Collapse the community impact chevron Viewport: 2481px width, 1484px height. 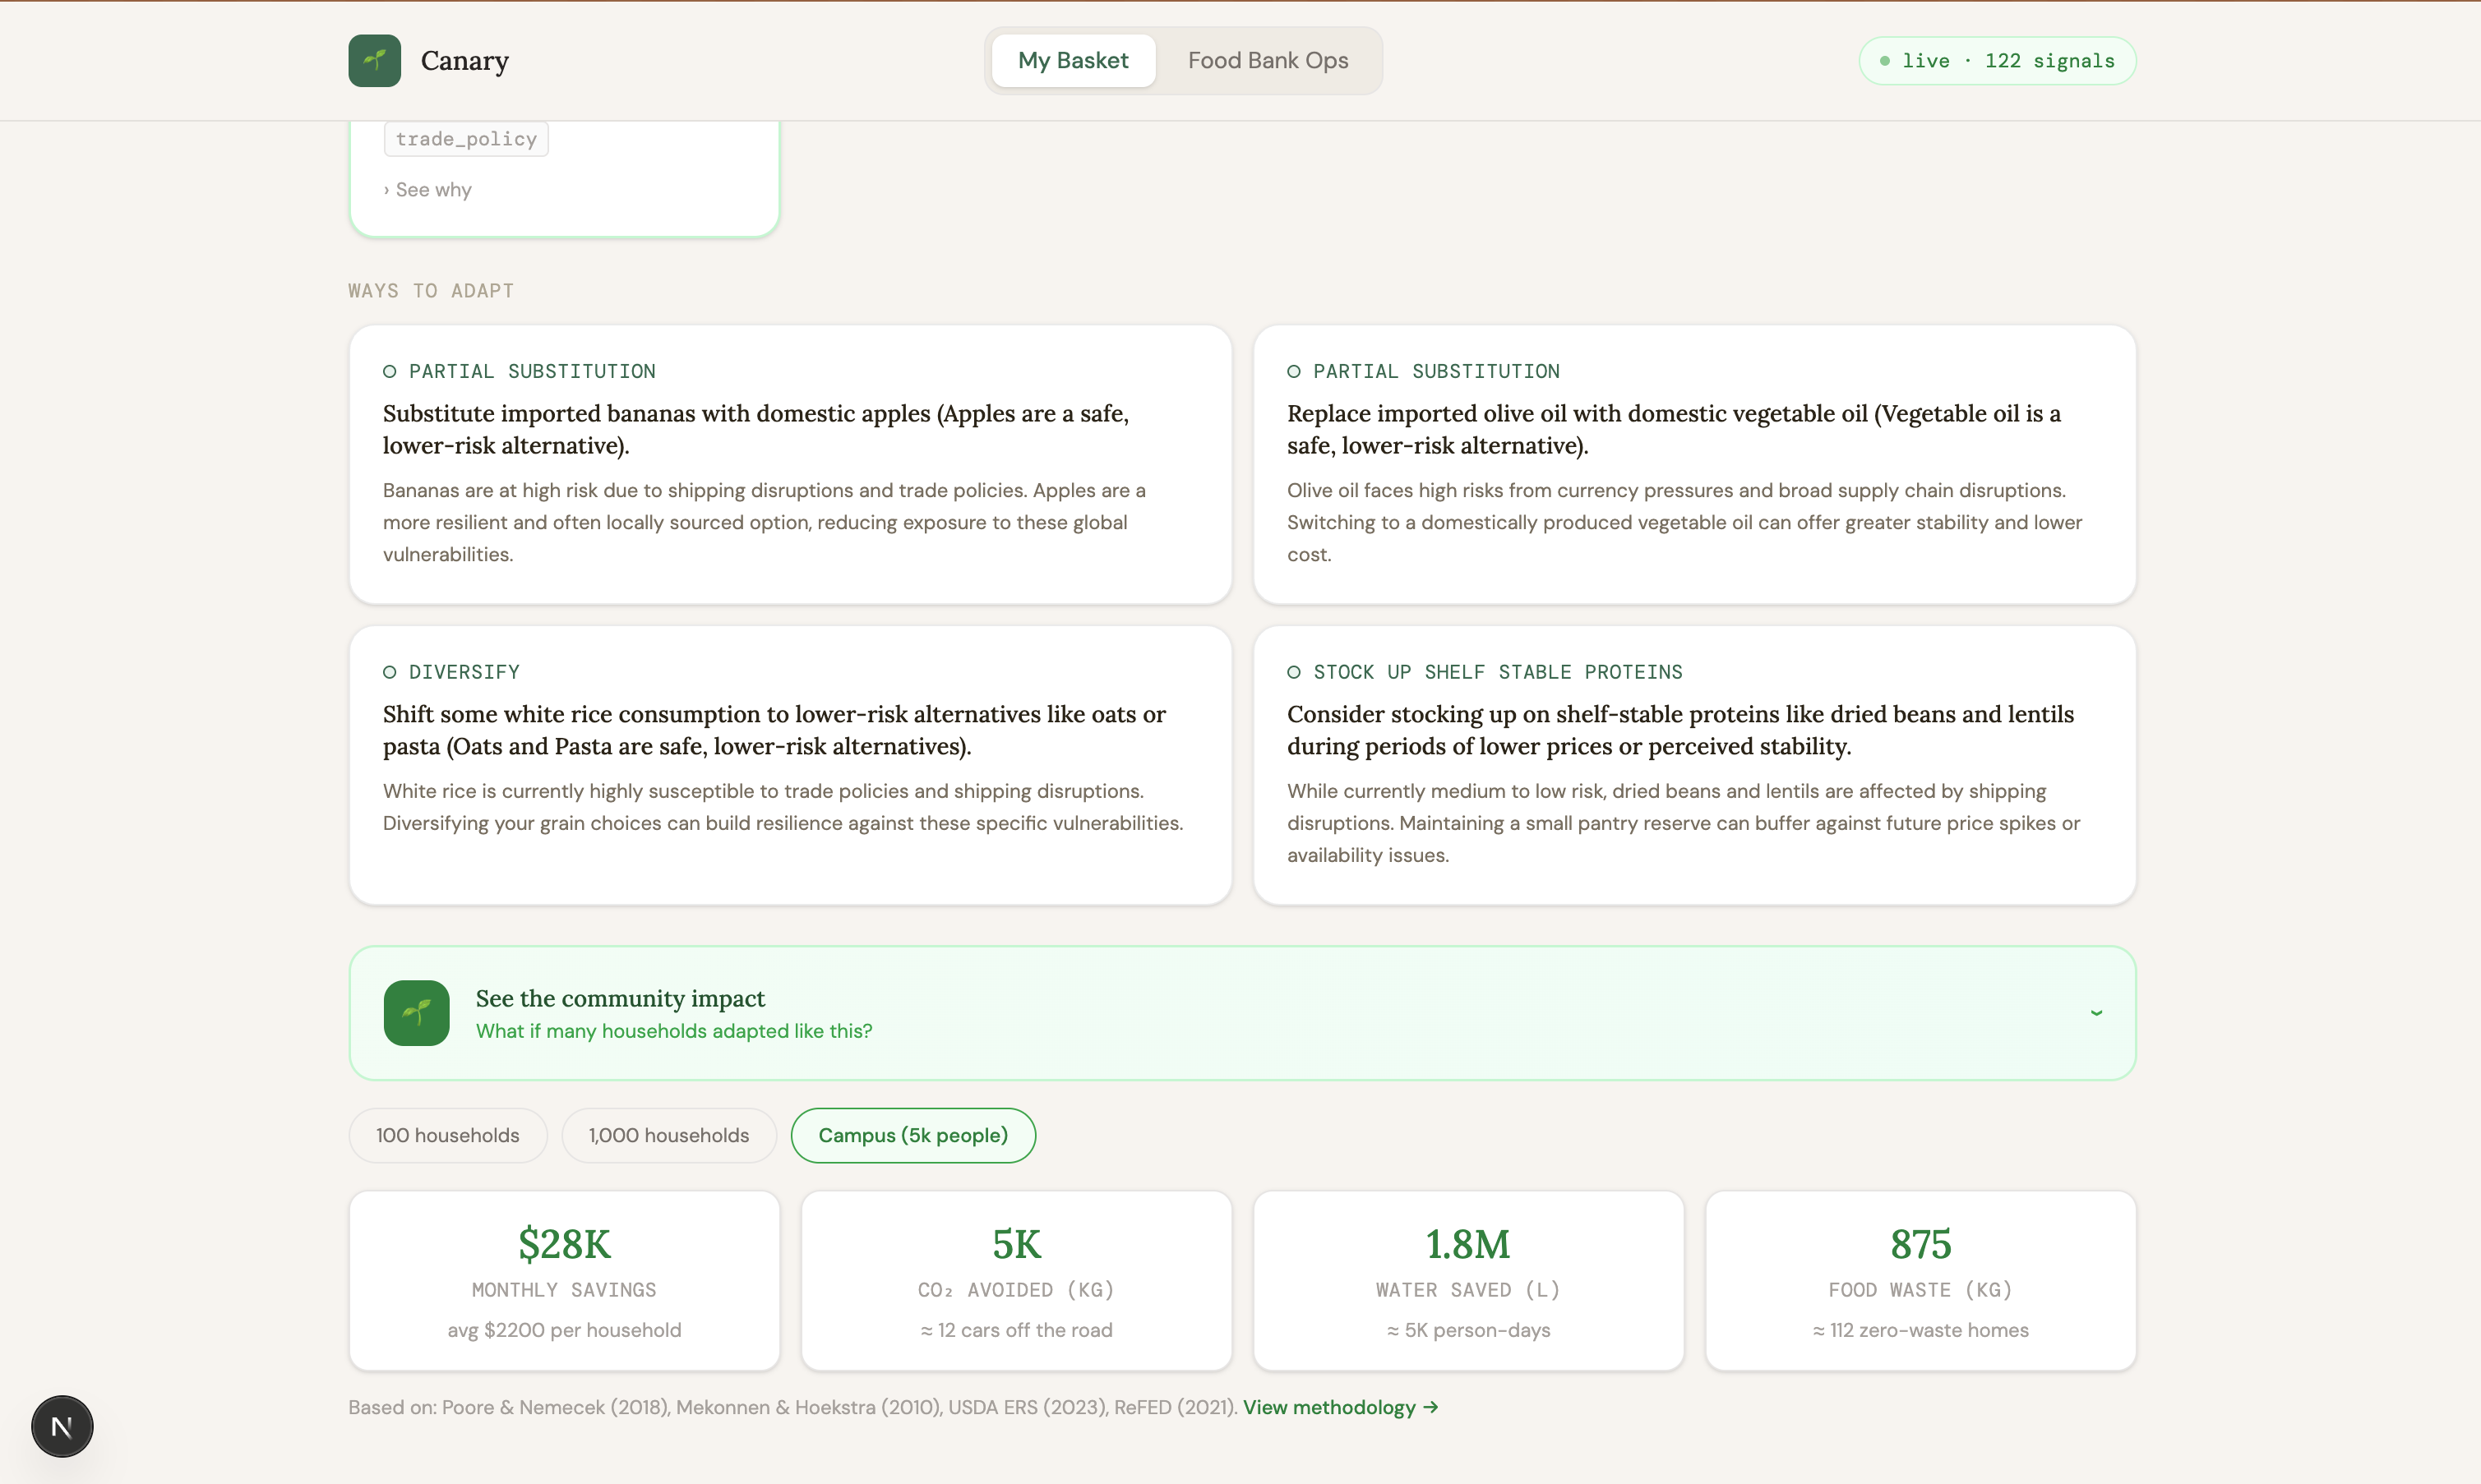(x=2095, y=1013)
